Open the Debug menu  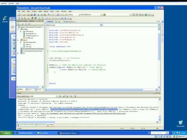[x=46, y=11]
